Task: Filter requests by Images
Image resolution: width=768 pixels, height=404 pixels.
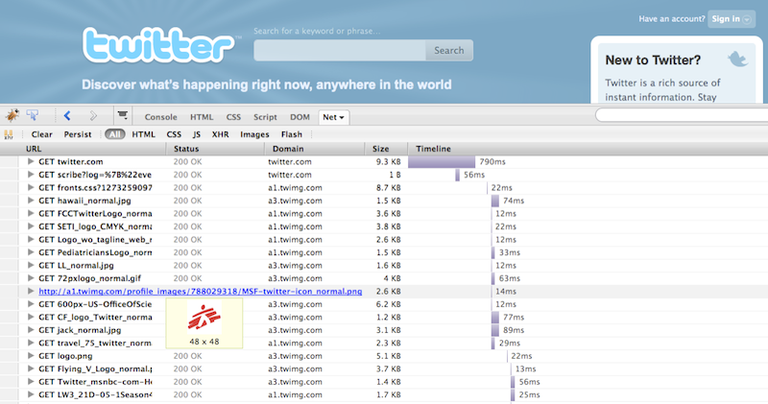Action: [x=254, y=134]
